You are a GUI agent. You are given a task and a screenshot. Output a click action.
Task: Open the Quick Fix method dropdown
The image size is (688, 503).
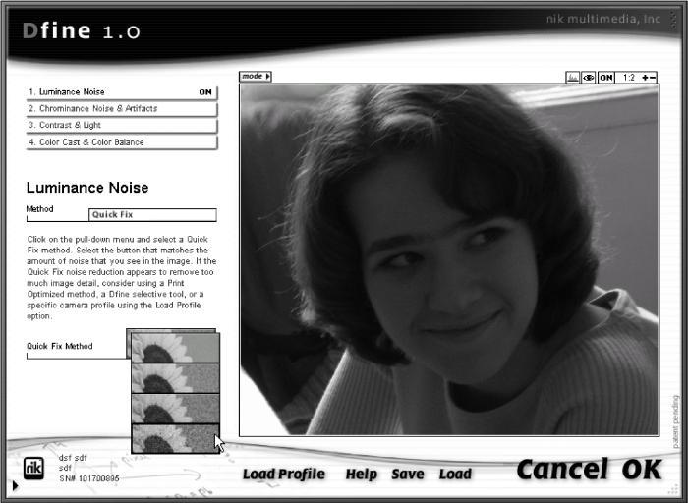152,215
